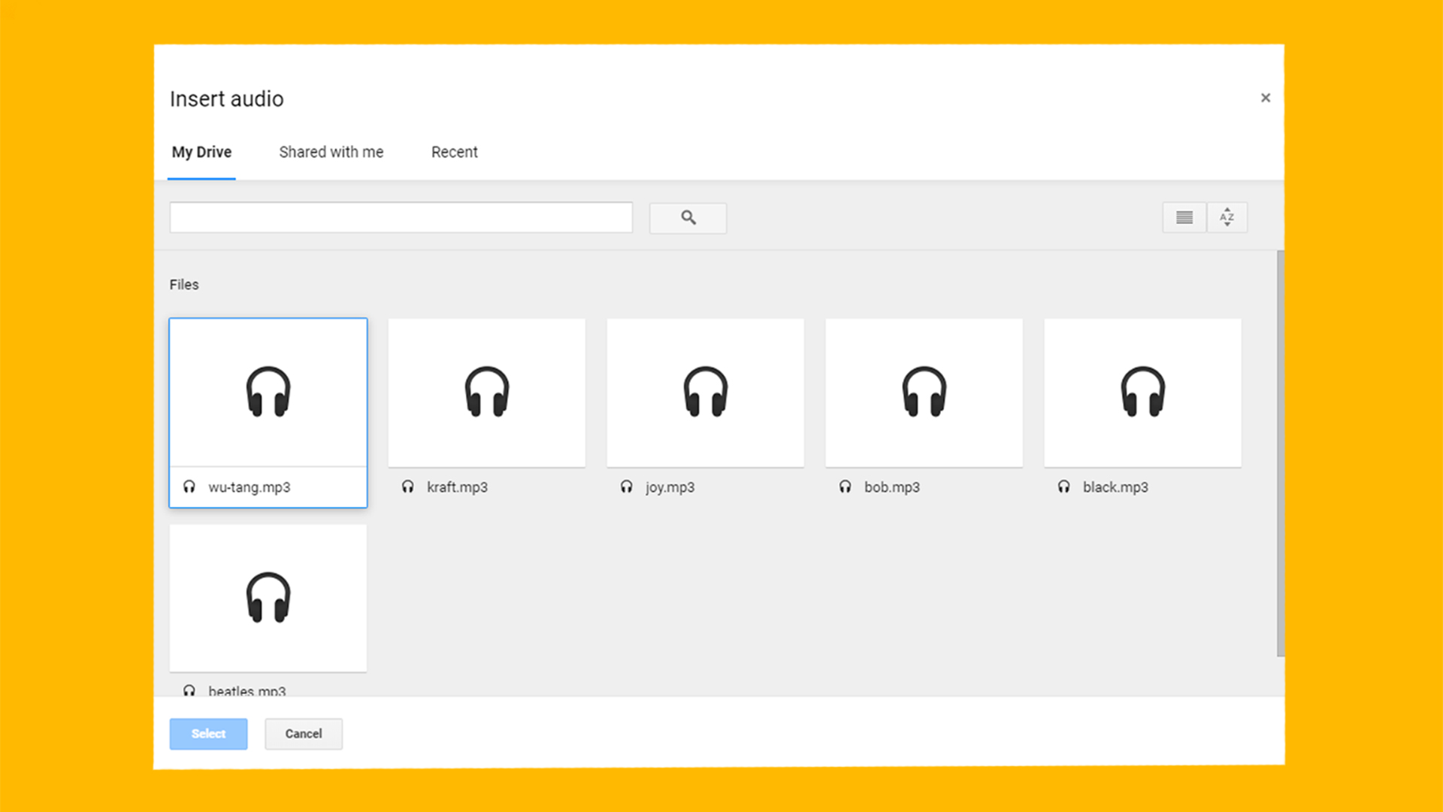Close the Insert audio dialog
This screenshot has width=1443, height=812.
[x=1266, y=98]
